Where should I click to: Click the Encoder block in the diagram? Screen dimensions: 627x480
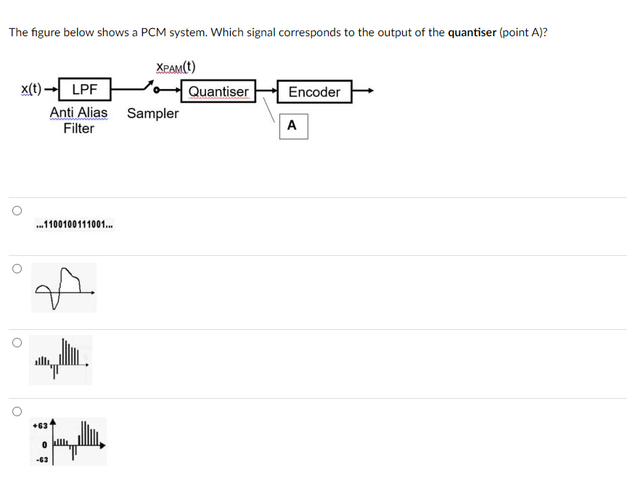(315, 92)
